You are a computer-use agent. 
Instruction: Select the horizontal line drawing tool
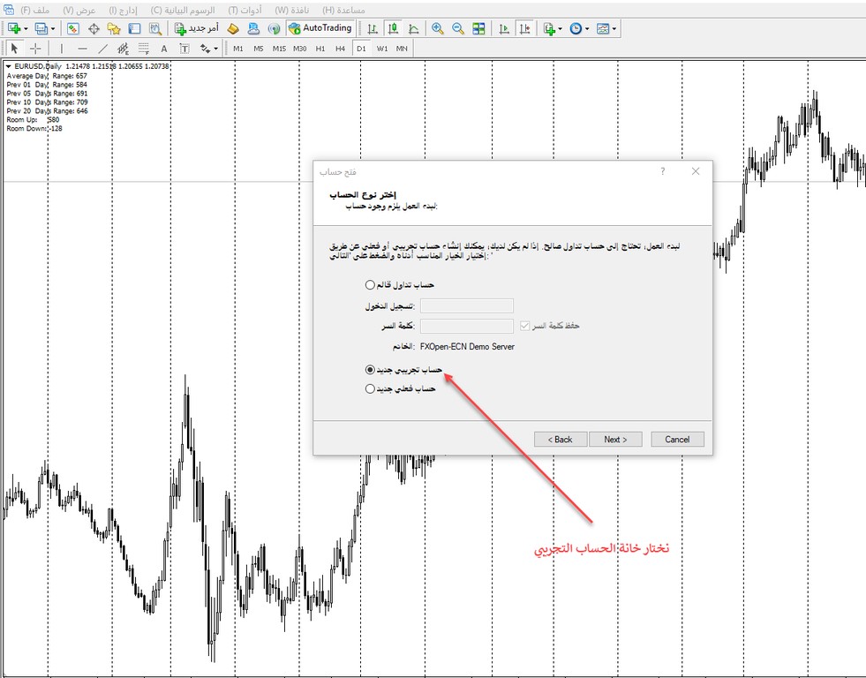point(81,49)
